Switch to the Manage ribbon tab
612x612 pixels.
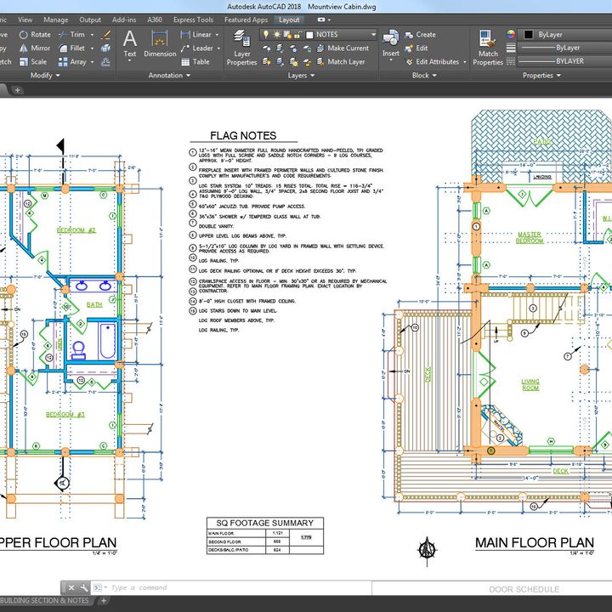click(x=56, y=20)
